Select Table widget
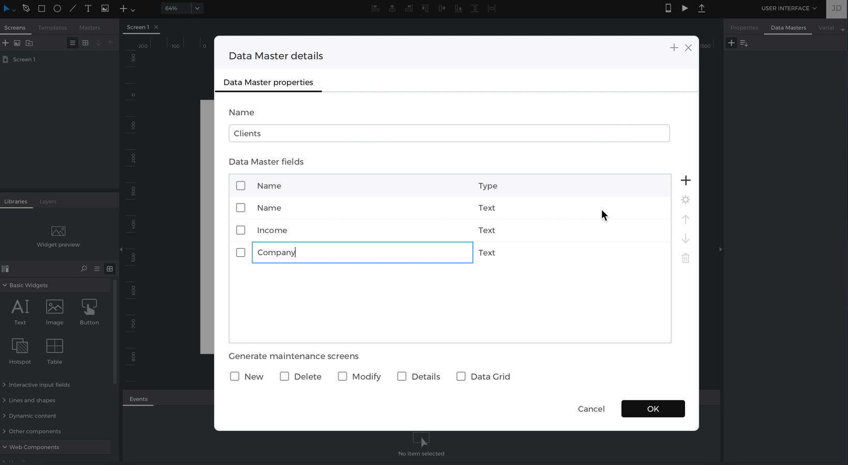 pos(54,351)
